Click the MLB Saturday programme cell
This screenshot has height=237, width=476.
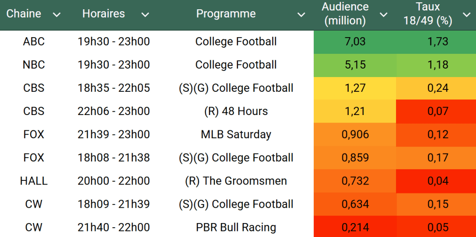pos(236,135)
